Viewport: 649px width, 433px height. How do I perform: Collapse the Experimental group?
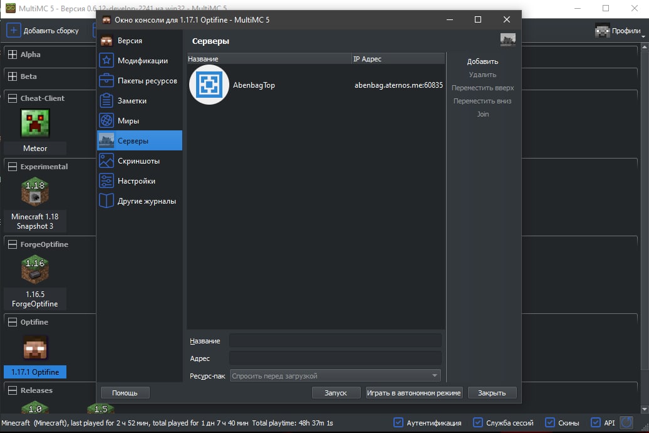13,167
